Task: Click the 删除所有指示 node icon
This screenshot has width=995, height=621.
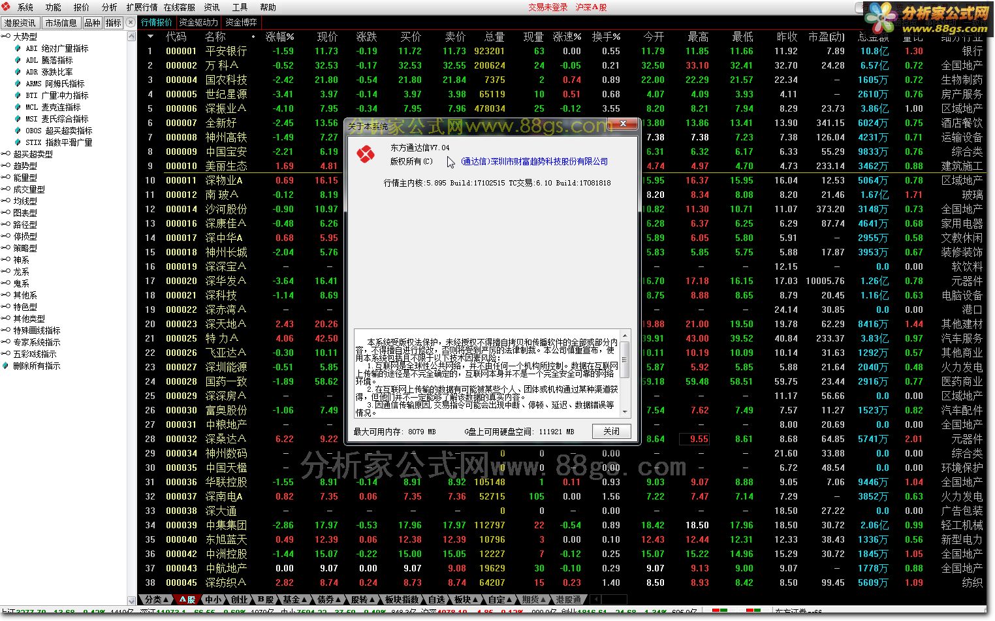Action: [6, 366]
